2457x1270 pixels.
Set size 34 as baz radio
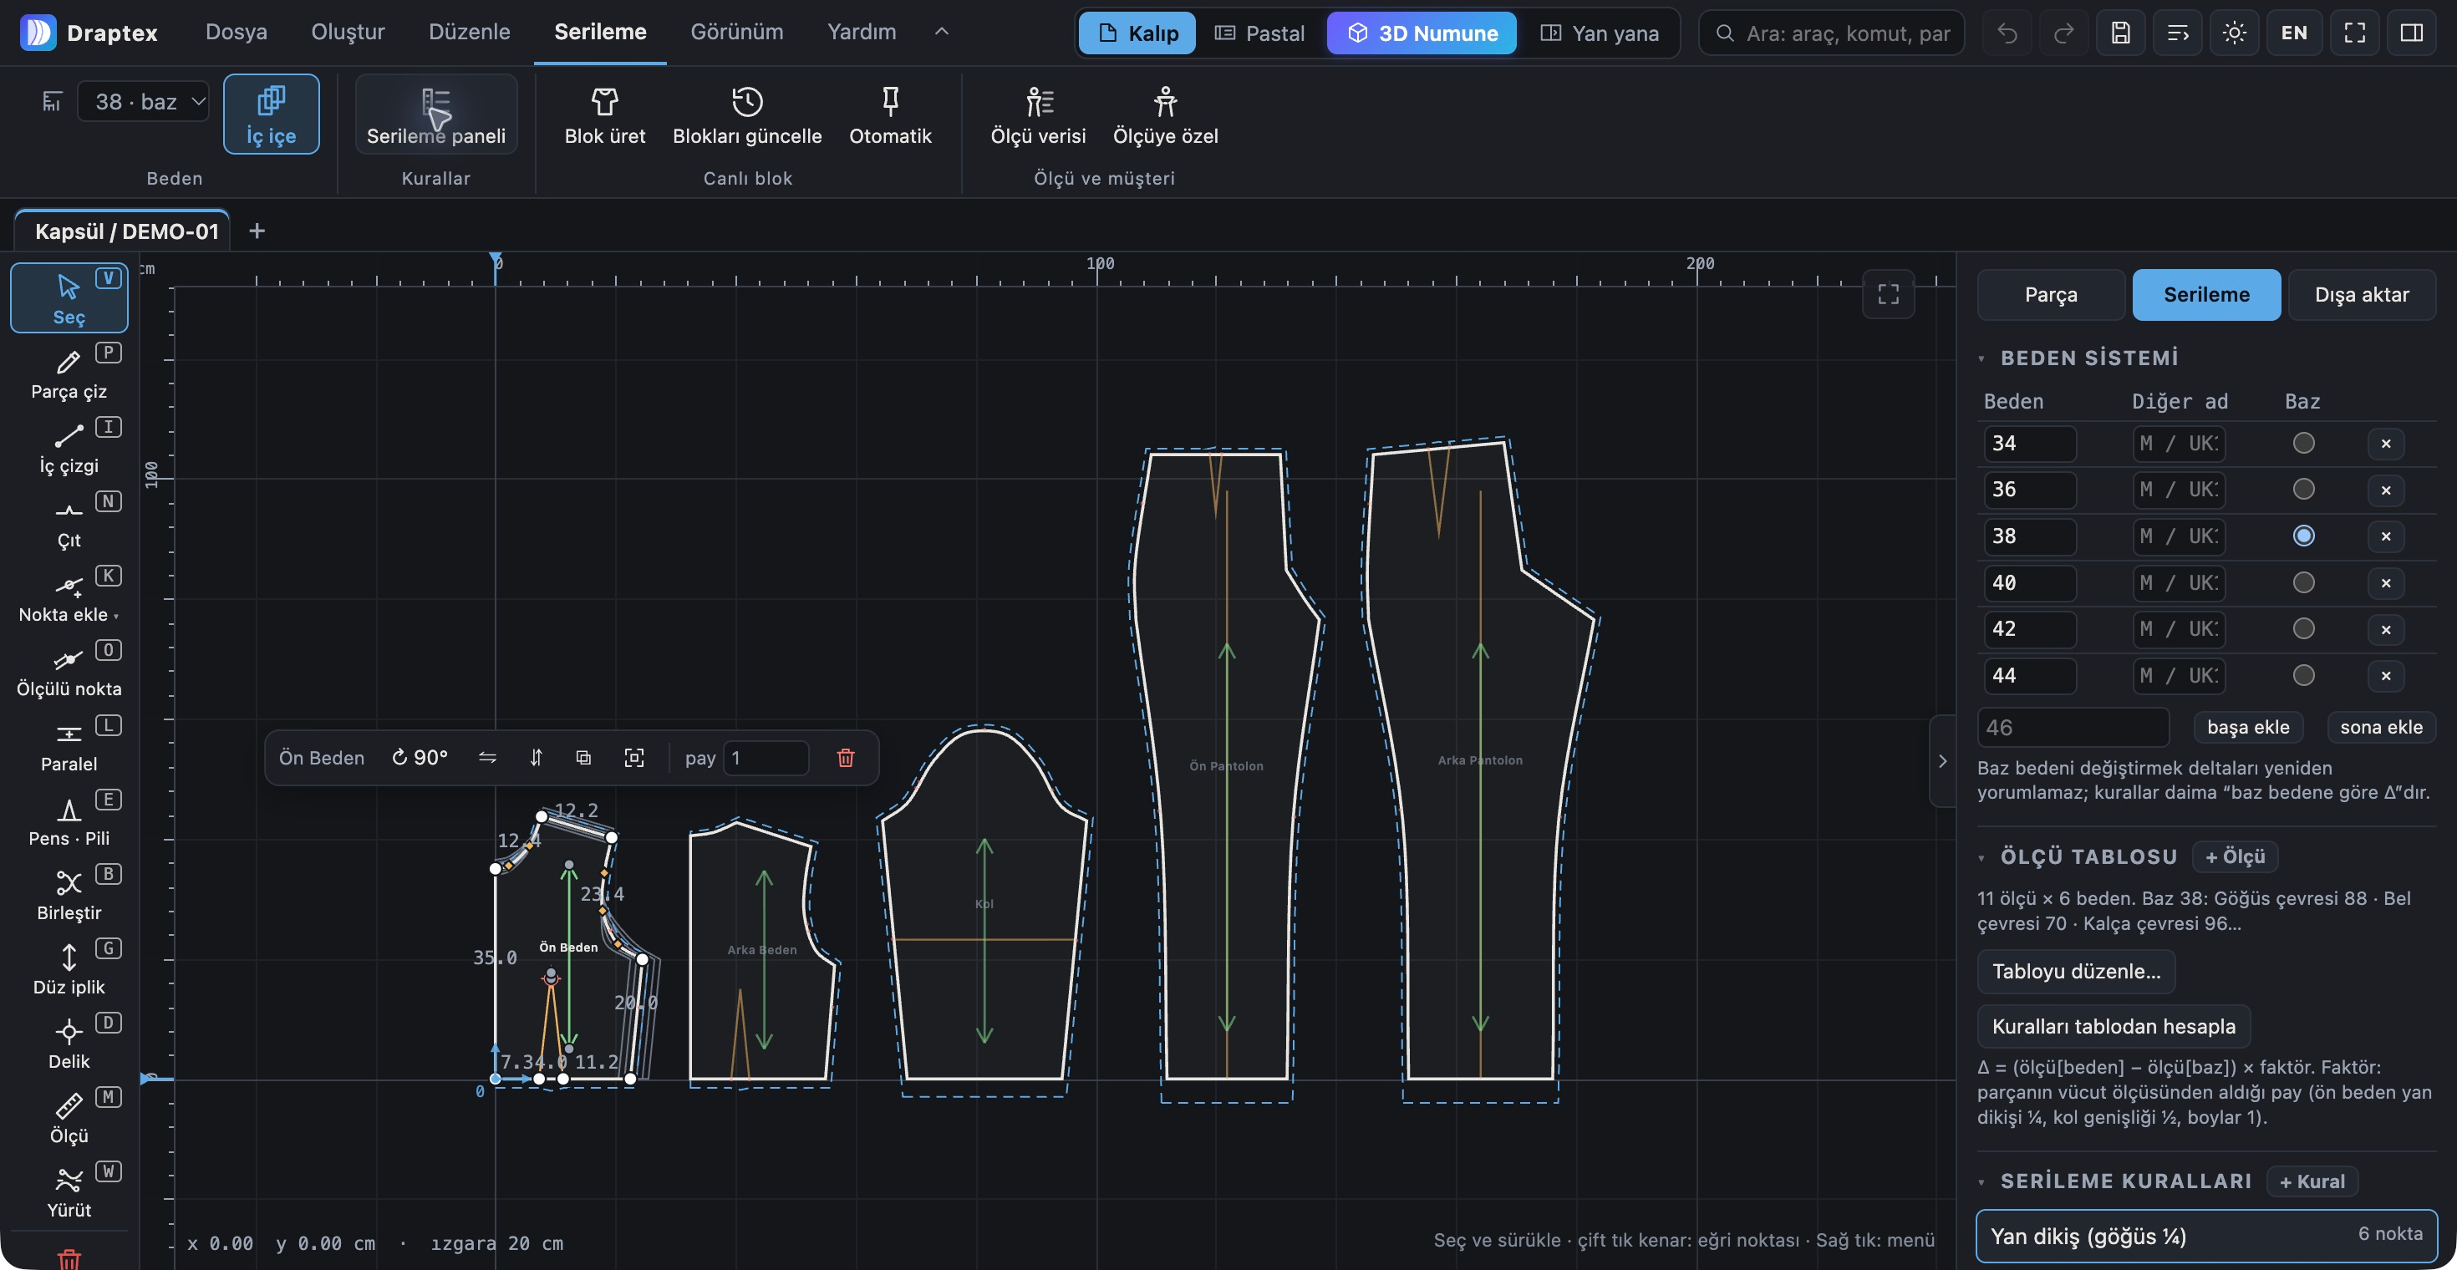[2303, 444]
